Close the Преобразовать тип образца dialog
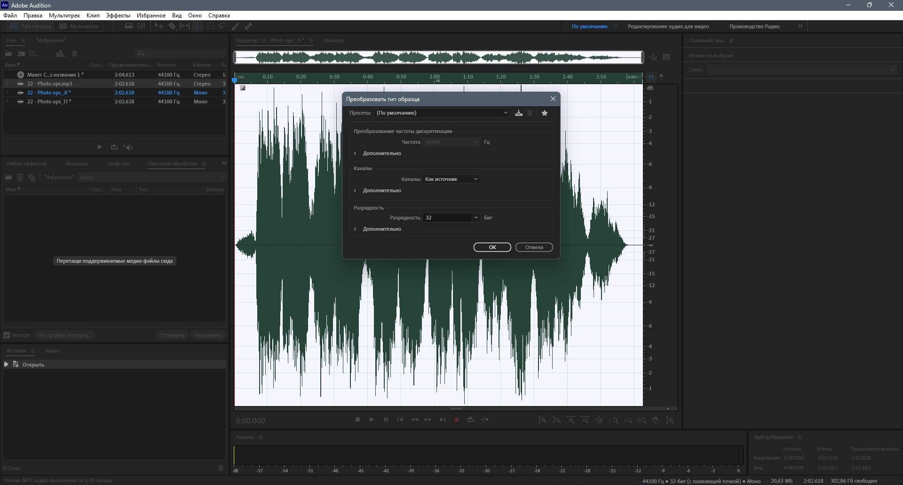The image size is (903, 485). point(553,99)
